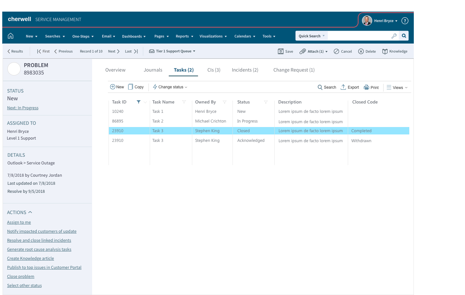Screen dimensions: 465x295
Task: Click the Help question mark icon
Action: (x=405, y=21)
